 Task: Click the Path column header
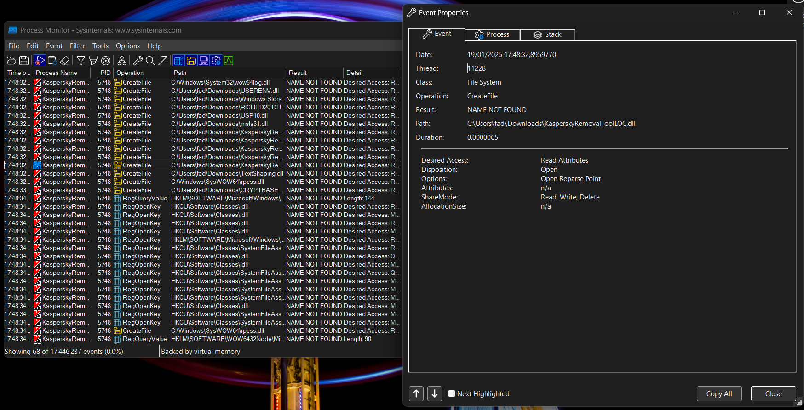coord(228,73)
